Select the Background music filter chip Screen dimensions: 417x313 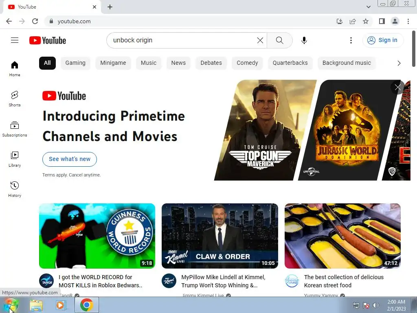[347, 63]
